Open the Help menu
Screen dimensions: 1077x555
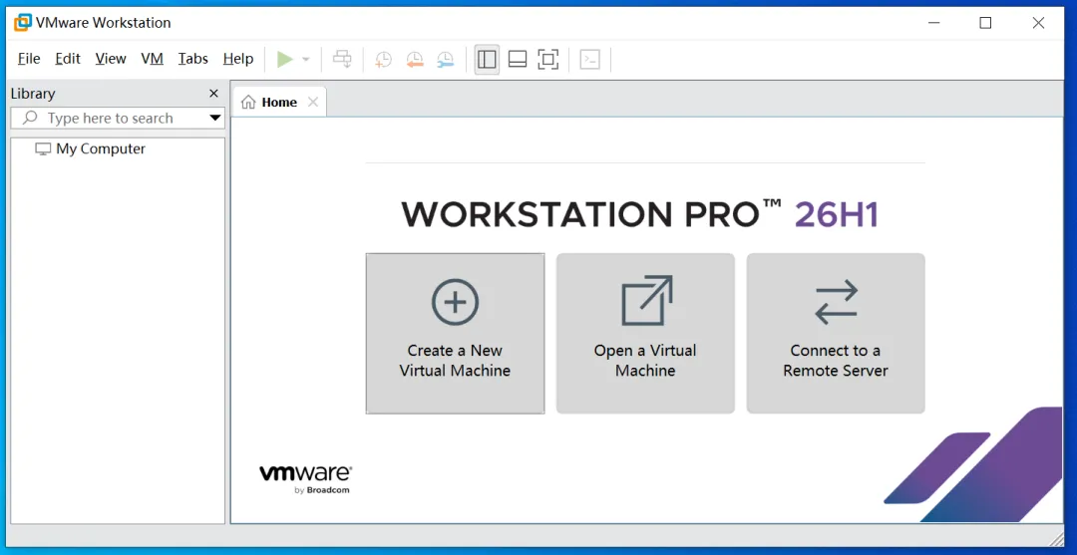(x=238, y=59)
